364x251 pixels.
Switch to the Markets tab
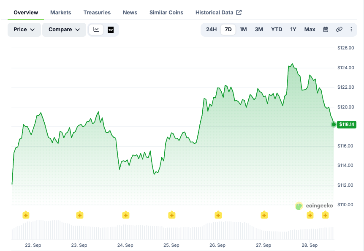click(x=60, y=13)
